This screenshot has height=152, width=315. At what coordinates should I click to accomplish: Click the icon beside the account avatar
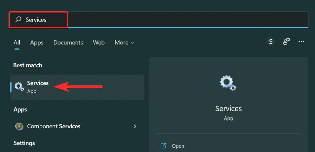(x=286, y=42)
